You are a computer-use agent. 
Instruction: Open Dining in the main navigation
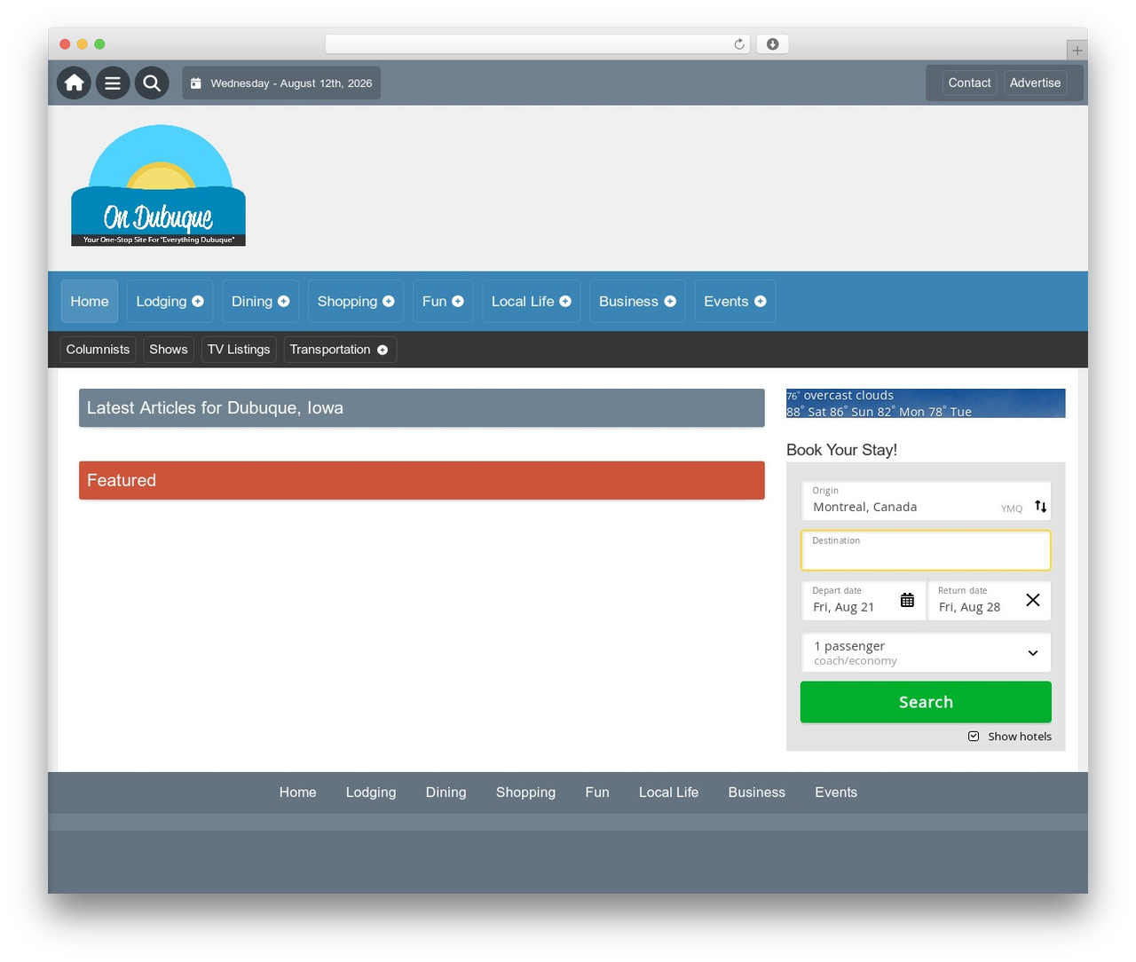[260, 302]
